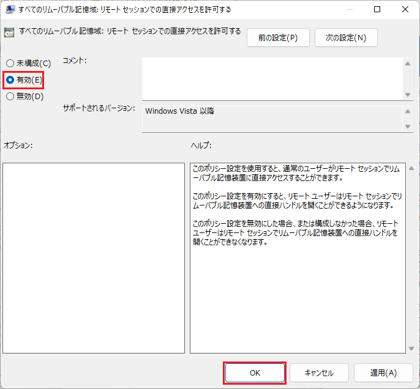Set the policy to 無効(D)
This screenshot has height=389, width=420.
(10, 96)
